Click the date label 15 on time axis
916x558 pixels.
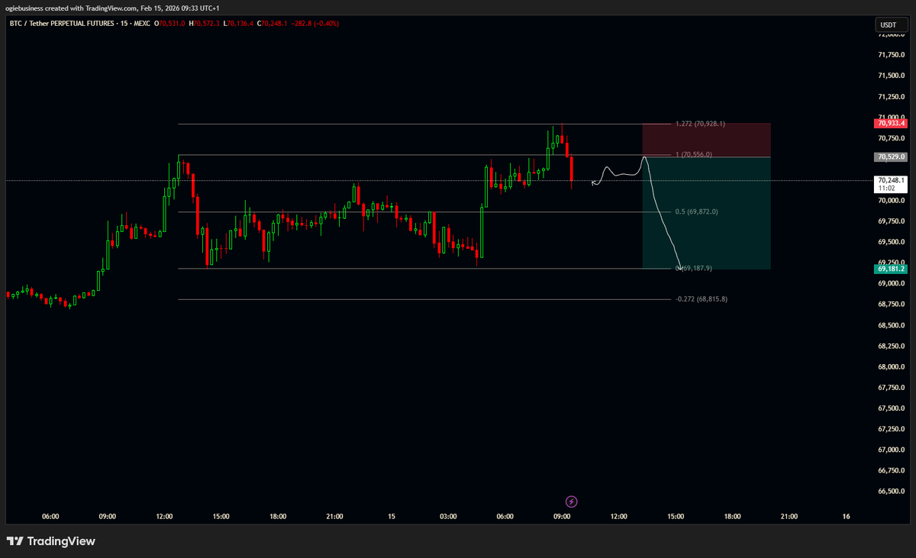[x=391, y=517]
